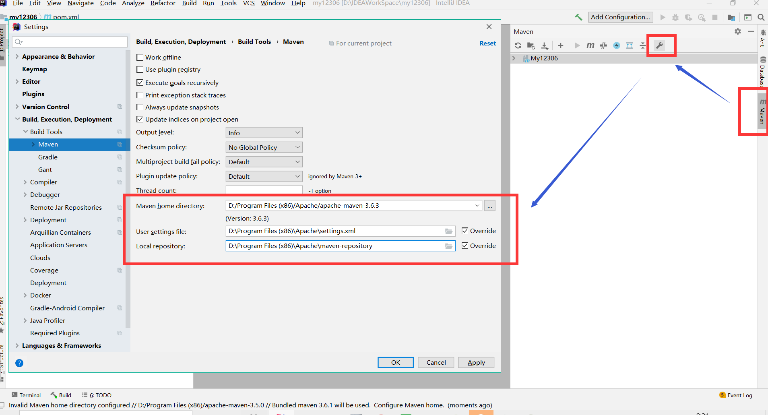Click the Download Sources icon in Maven panel
The image size is (768, 415).
(x=545, y=45)
